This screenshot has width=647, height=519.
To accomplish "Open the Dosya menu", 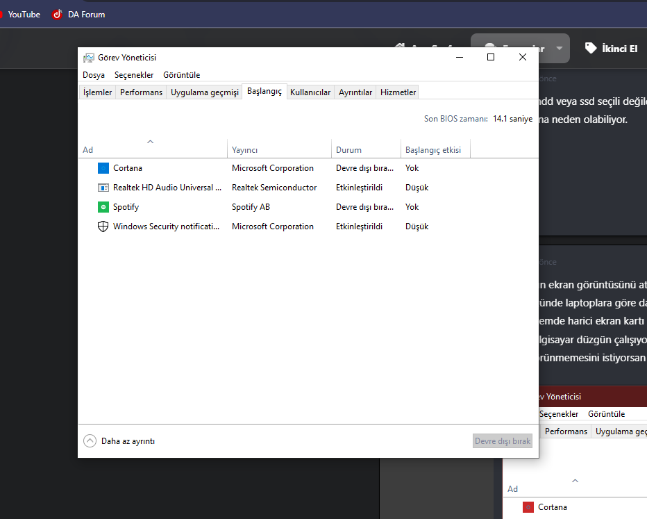I will pos(94,75).
